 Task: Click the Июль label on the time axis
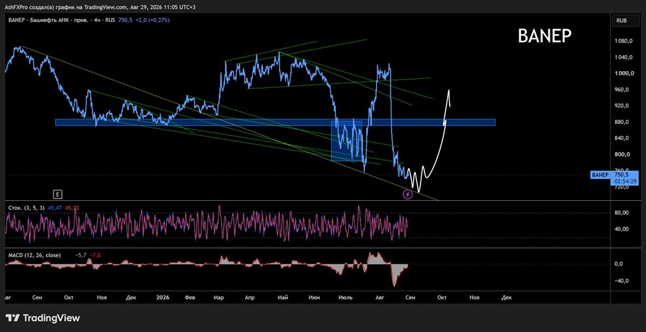[x=345, y=297]
